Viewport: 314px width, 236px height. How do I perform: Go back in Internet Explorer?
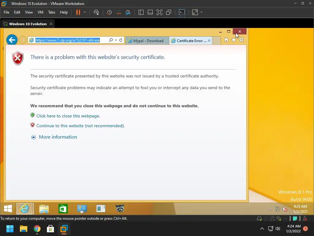[x=12, y=40]
